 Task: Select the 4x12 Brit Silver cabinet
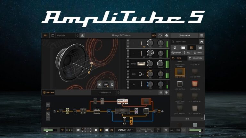click(x=180, y=85)
